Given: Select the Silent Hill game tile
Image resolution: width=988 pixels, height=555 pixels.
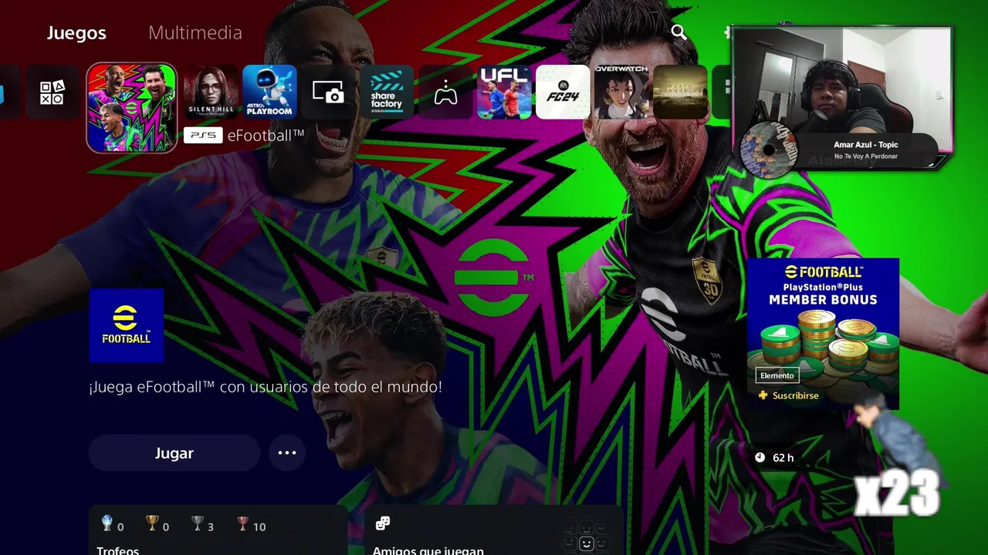Looking at the screenshot, I should point(211,92).
